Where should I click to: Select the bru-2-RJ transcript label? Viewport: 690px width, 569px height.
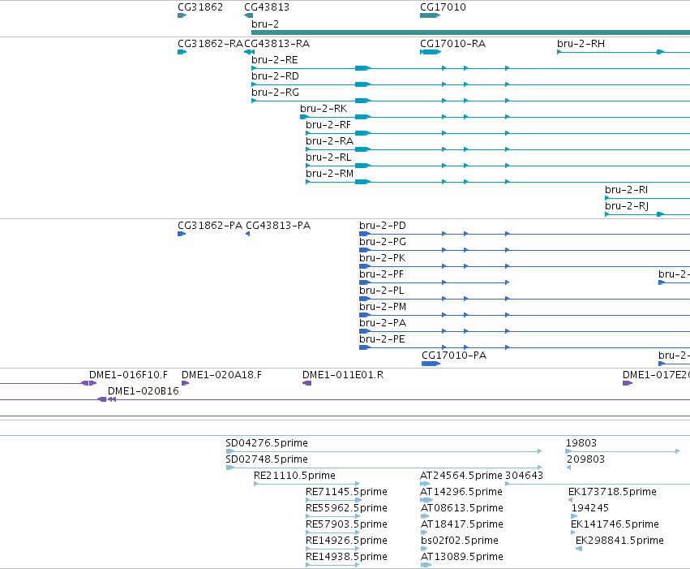[x=627, y=206]
